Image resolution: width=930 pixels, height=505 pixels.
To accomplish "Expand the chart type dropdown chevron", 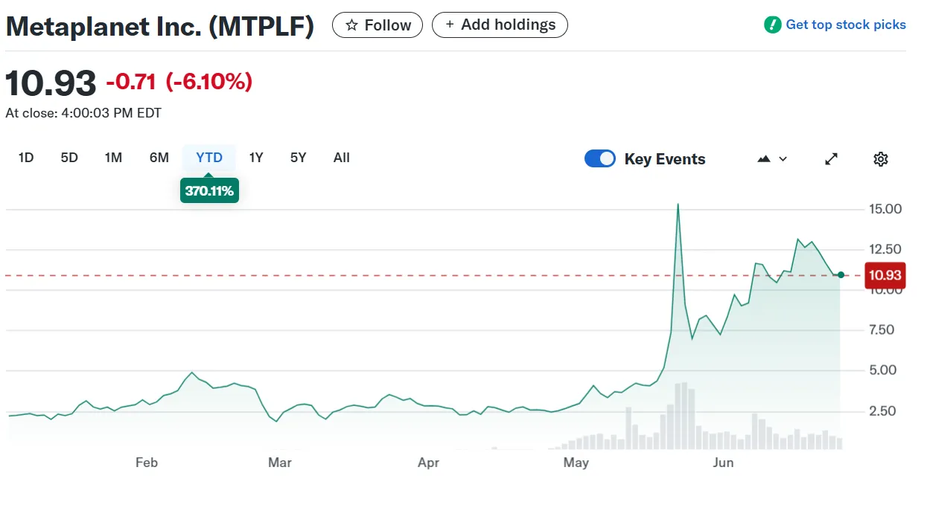I will click(x=783, y=159).
